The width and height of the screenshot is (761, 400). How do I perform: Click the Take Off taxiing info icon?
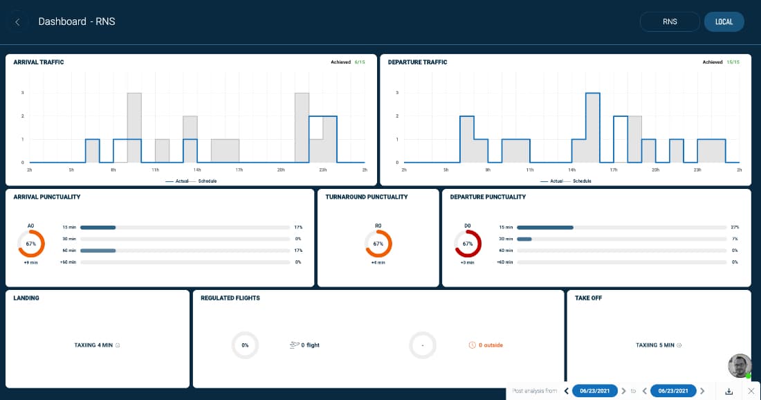(679, 345)
